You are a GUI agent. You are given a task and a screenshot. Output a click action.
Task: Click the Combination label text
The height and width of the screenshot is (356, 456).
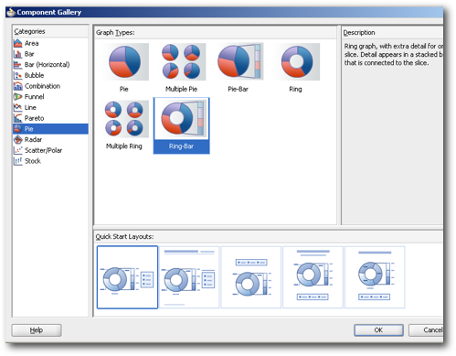42,86
